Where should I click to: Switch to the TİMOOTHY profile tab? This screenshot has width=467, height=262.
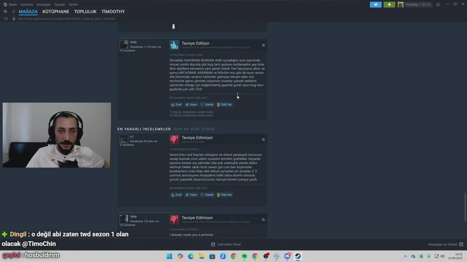(x=113, y=12)
